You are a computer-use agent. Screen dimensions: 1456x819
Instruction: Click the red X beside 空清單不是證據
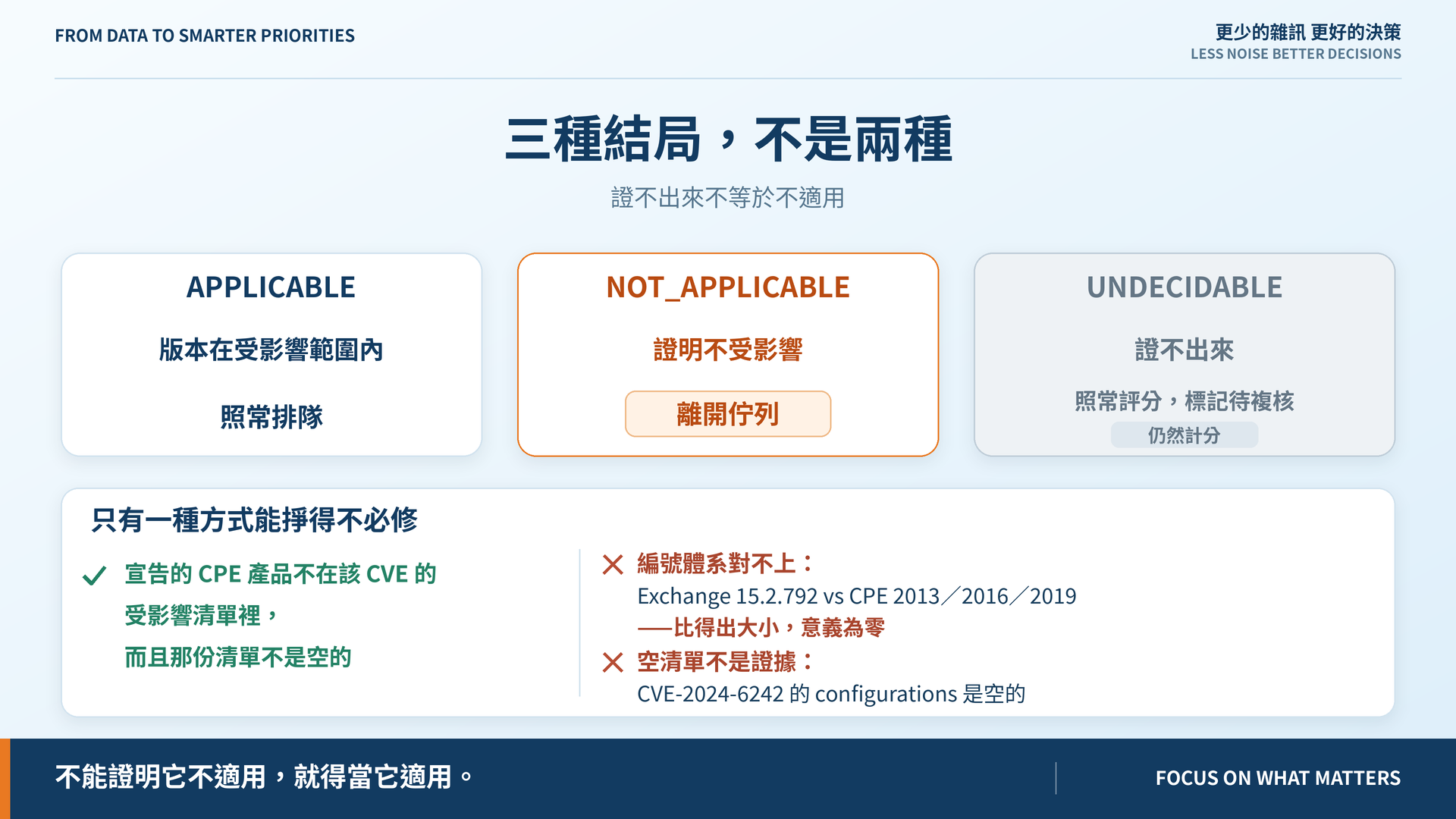coord(613,663)
